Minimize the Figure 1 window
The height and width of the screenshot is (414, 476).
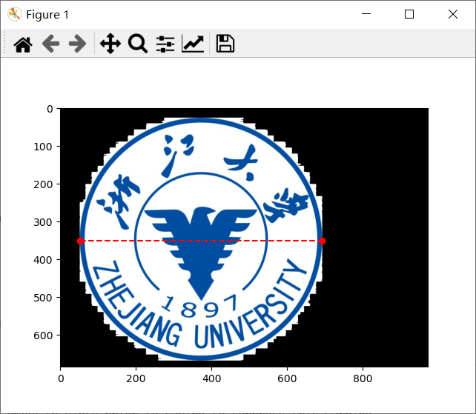click(366, 14)
